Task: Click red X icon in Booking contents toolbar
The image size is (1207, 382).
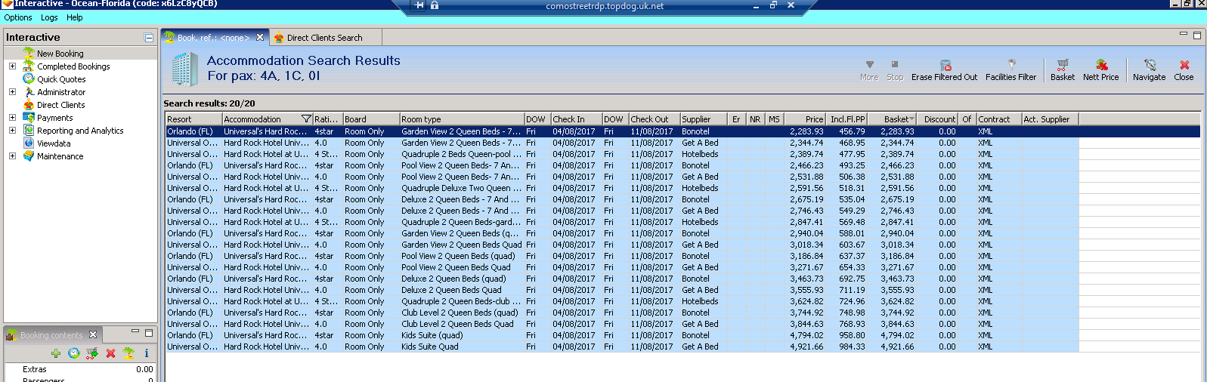Action: click(110, 353)
